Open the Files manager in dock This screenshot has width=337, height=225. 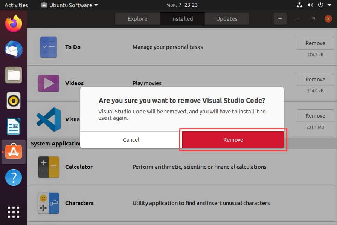[x=14, y=75]
